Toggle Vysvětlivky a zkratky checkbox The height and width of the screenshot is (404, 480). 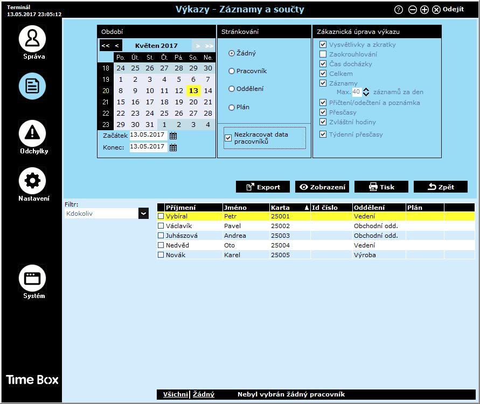click(323, 44)
